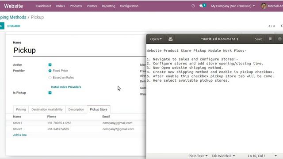Open the Visitors menu
This screenshot has width=283, height=159.
point(92,6)
